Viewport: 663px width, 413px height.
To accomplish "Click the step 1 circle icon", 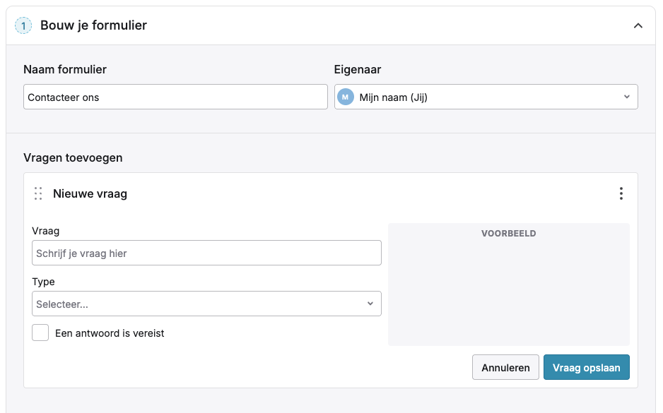I will coord(23,25).
